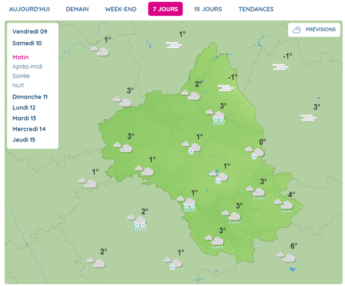
Task: Click the sun-cloud icon in PRÉVISIONS button
Action: (x=297, y=30)
